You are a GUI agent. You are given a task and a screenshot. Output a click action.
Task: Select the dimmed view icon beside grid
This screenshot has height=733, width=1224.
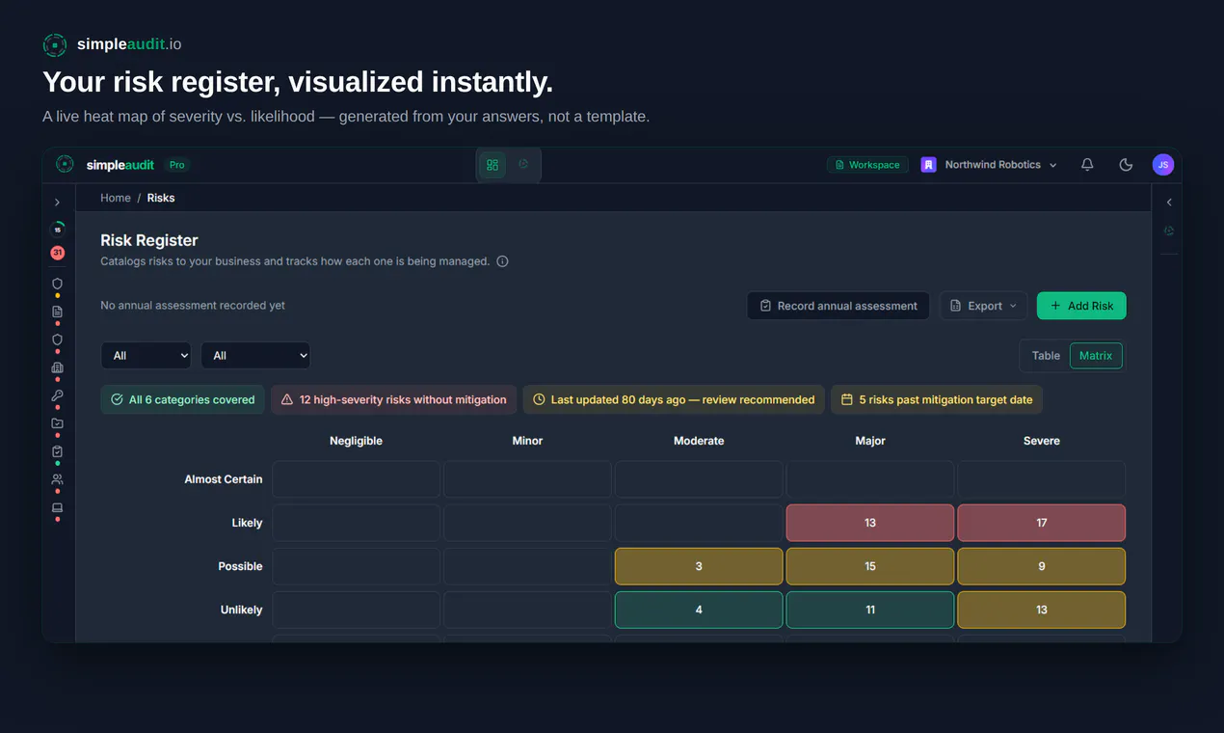tap(523, 164)
